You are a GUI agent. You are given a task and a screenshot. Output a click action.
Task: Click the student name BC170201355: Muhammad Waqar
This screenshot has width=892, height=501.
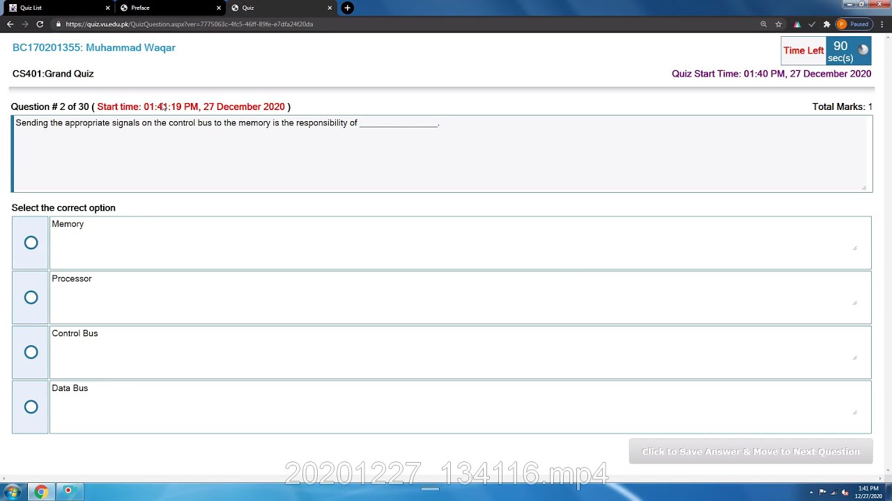94,47
